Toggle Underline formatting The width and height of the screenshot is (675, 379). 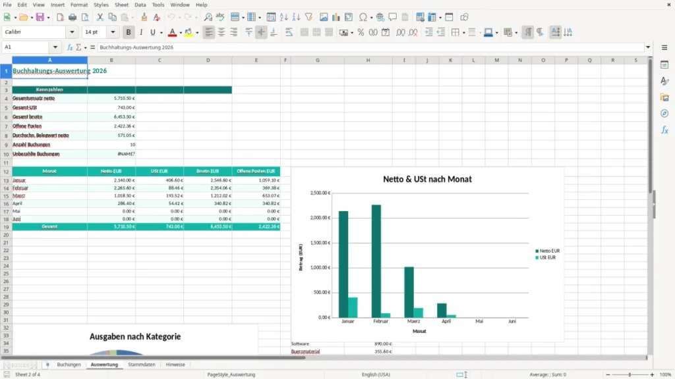click(x=152, y=32)
